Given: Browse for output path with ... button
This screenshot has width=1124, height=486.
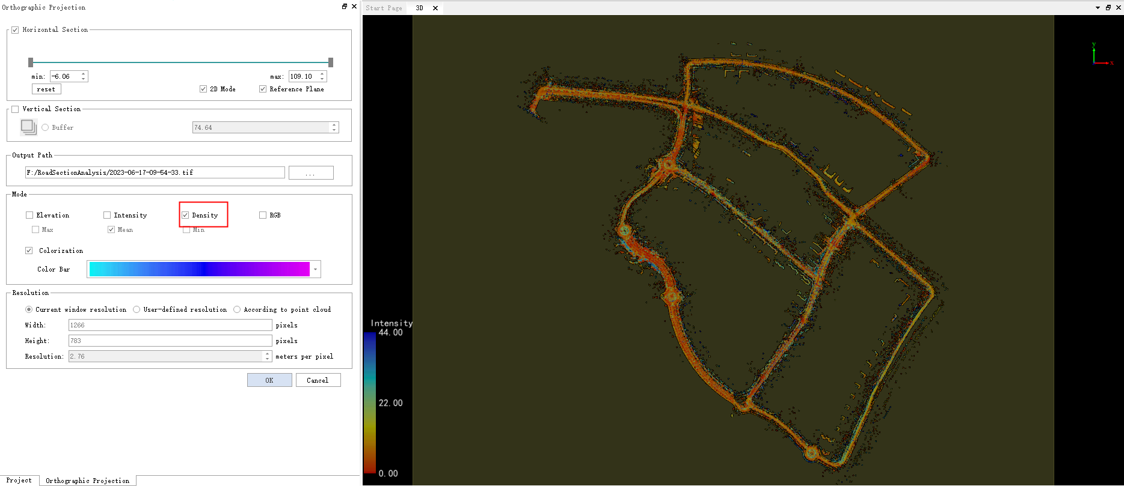Looking at the screenshot, I should (311, 172).
